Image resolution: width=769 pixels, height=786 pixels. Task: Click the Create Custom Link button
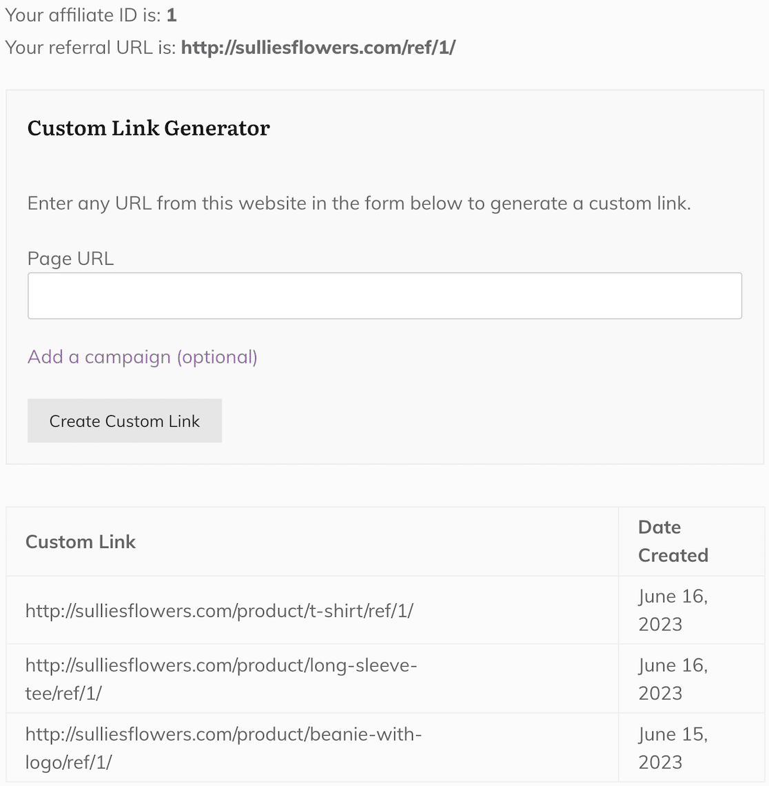[x=124, y=421]
